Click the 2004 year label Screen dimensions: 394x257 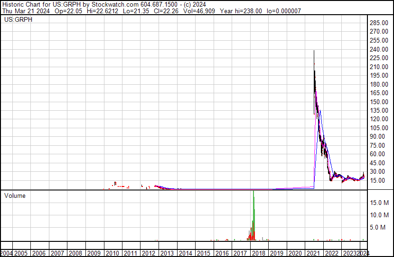tap(7, 253)
